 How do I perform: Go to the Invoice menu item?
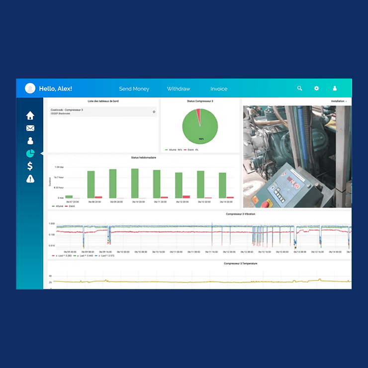219,89
